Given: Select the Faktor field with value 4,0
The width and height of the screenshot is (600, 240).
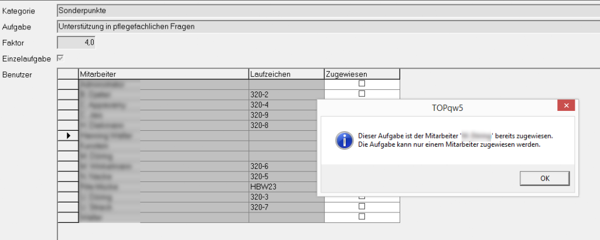Looking at the screenshot, I should [76, 42].
